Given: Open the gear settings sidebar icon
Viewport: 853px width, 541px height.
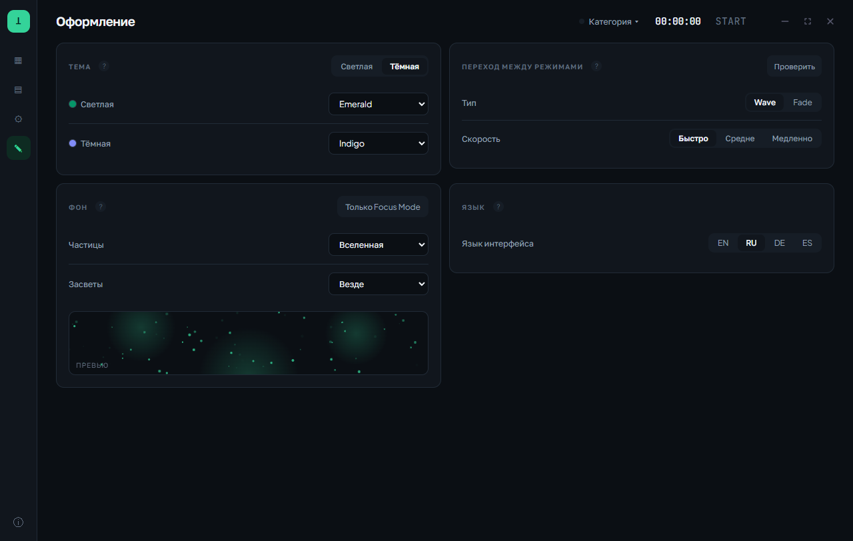Looking at the screenshot, I should click(18, 119).
